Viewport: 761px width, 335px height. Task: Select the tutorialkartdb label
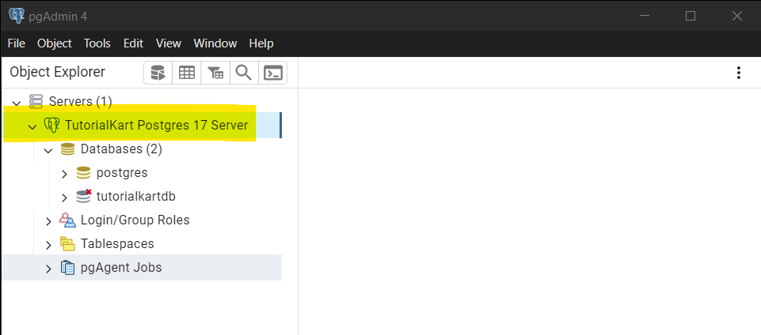pyautogui.click(x=136, y=197)
